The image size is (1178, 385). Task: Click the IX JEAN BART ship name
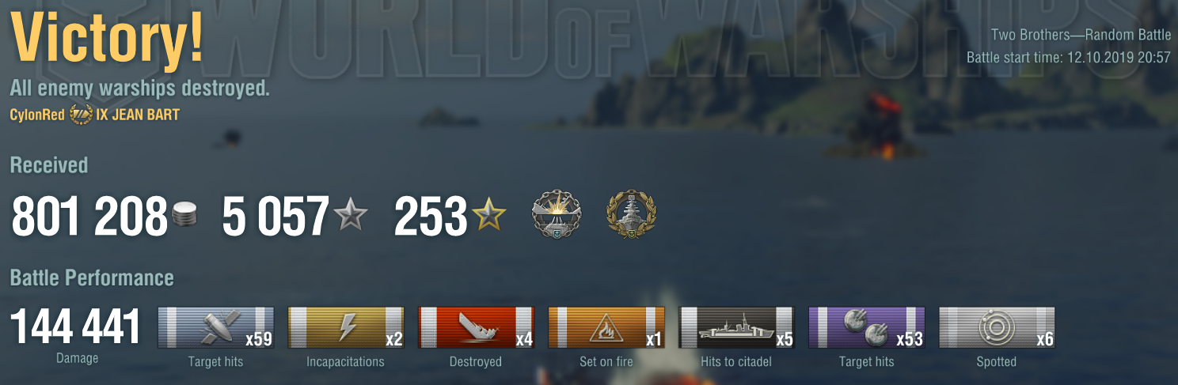pos(138,115)
